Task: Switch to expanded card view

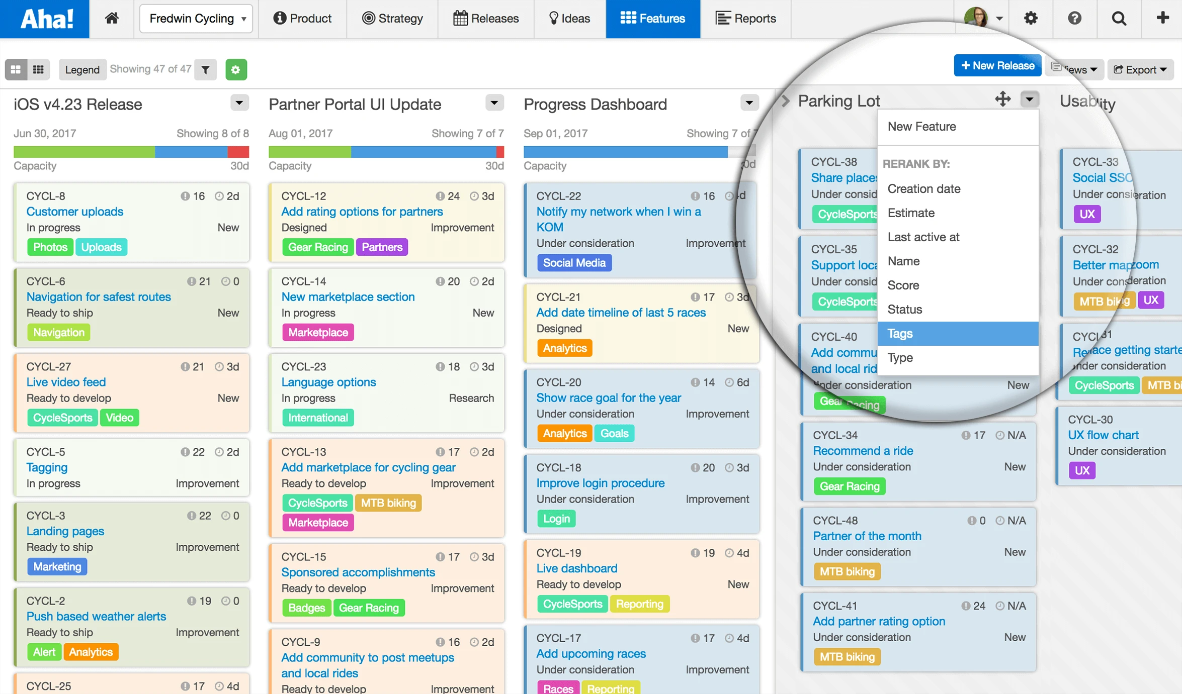Action: [16, 70]
